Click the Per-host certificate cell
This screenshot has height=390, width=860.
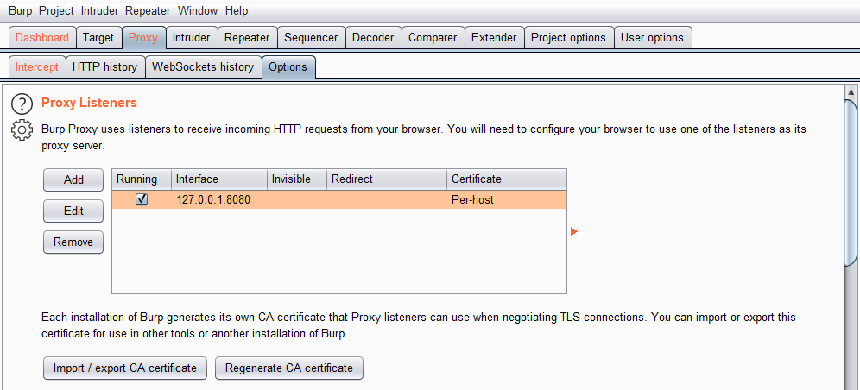point(507,200)
